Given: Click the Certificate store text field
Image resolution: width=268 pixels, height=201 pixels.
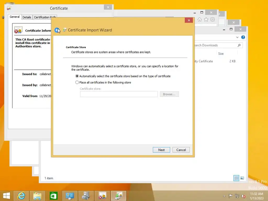Looking at the screenshot, I should pos(119,94).
